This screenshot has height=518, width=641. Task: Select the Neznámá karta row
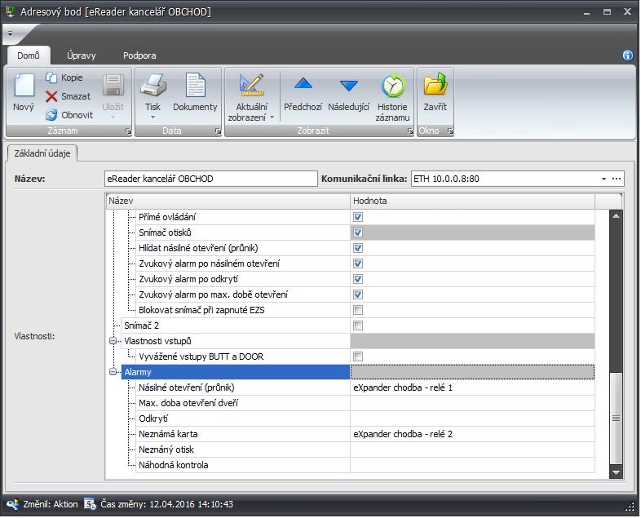click(x=243, y=434)
